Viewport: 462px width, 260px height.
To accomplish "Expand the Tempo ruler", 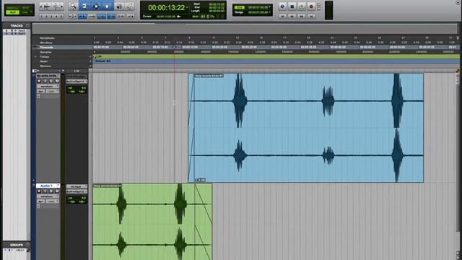I will pyautogui.click(x=35, y=56).
